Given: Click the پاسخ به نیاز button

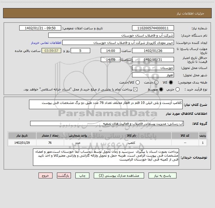Looking at the screenshot, I should pos(162,176).
